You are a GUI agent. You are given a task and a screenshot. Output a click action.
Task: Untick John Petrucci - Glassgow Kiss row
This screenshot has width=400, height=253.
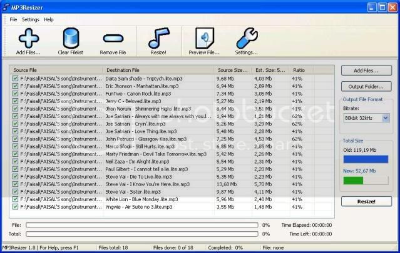click(x=15, y=139)
